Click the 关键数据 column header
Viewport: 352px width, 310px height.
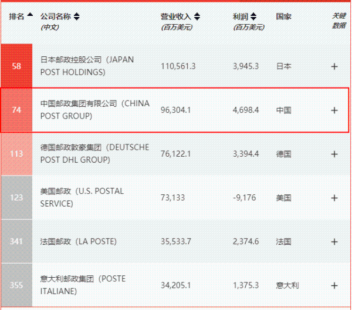tap(339, 21)
